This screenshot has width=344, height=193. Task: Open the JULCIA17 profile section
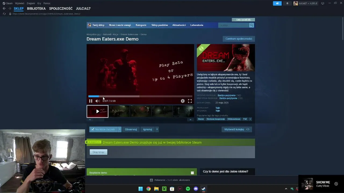click(83, 9)
